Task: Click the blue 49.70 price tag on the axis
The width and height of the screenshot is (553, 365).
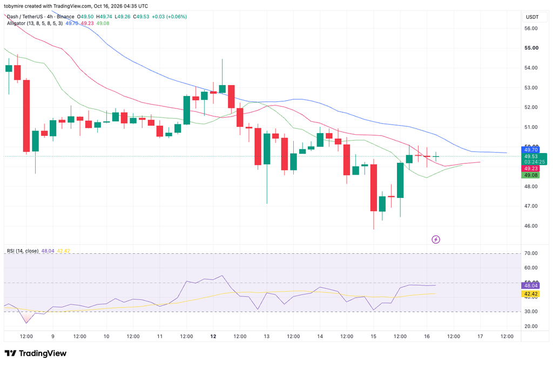Action: pos(530,150)
